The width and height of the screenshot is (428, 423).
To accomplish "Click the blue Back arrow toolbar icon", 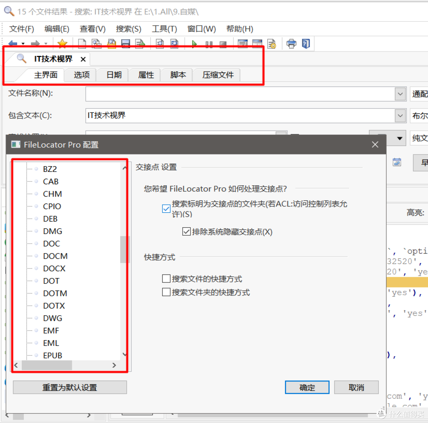I will [13, 44].
